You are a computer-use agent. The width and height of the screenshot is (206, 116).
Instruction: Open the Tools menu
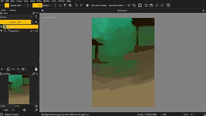point(54,1)
